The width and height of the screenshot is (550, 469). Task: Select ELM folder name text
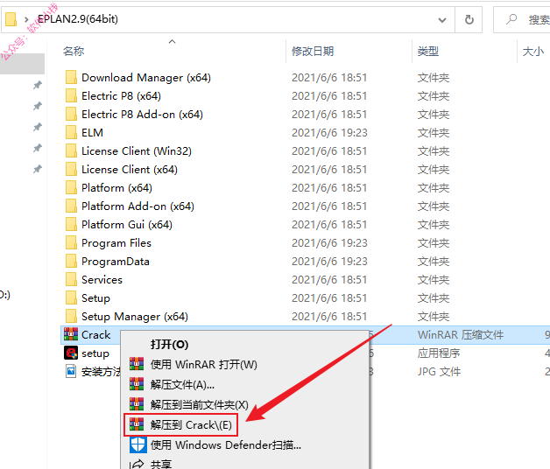[92, 133]
